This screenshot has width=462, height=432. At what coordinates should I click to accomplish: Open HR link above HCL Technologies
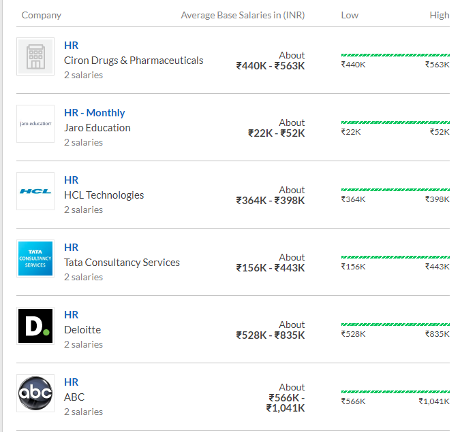pyautogui.click(x=72, y=180)
